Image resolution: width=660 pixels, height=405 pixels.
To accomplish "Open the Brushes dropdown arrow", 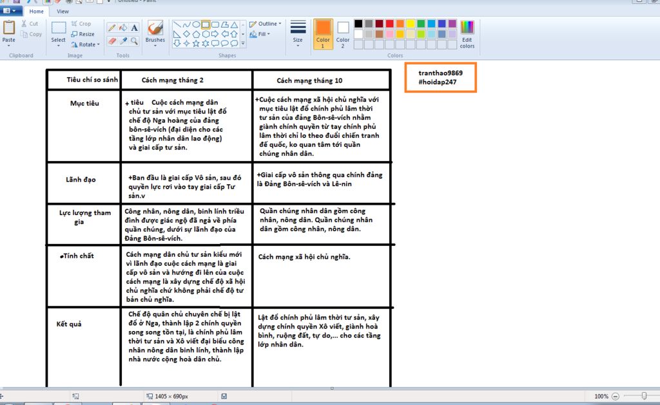I will tap(155, 46).
